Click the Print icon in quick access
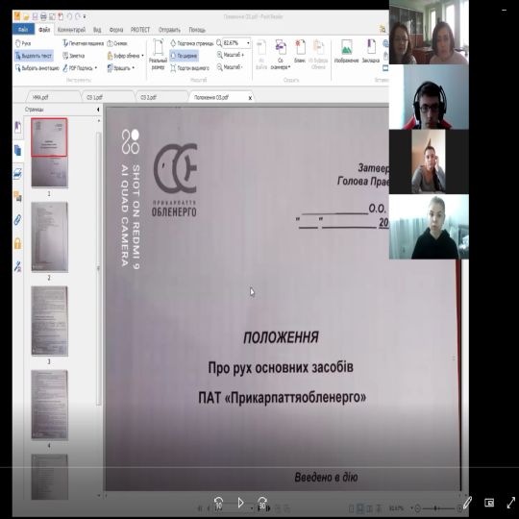 pos(43,16)
